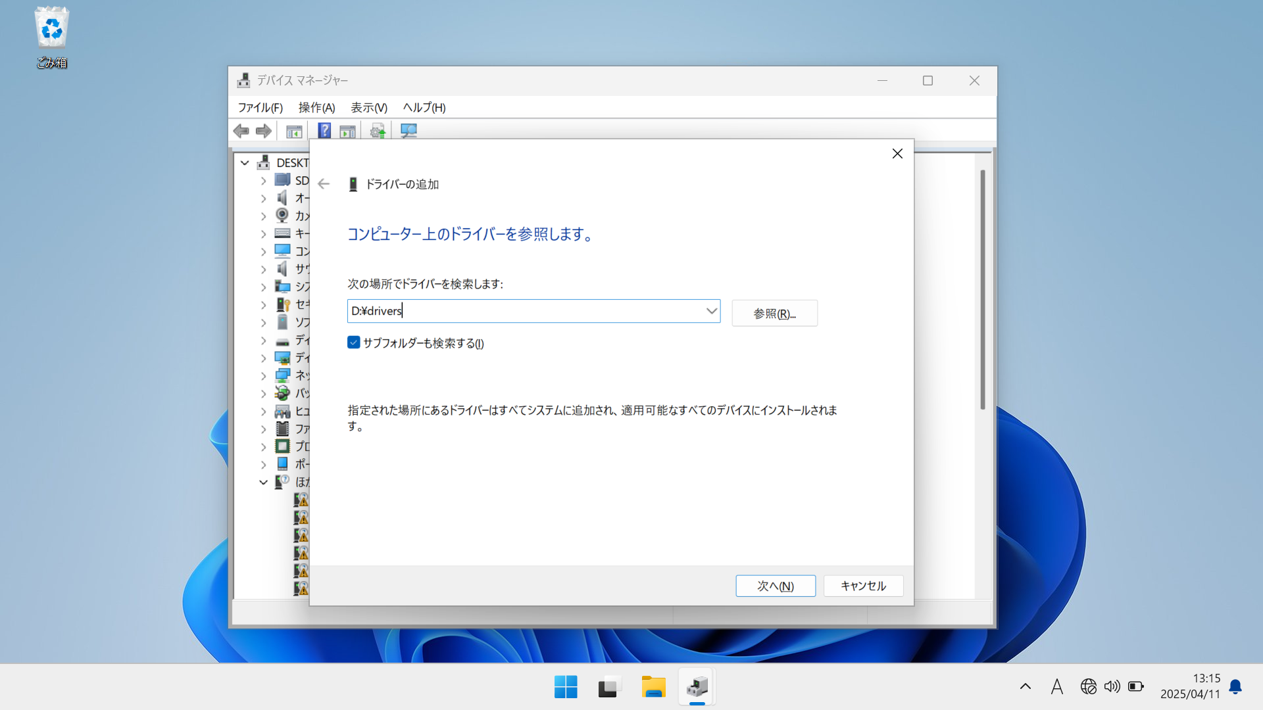
Task: Go back using the dialog back arrow
Action: [x=324, y=184]
